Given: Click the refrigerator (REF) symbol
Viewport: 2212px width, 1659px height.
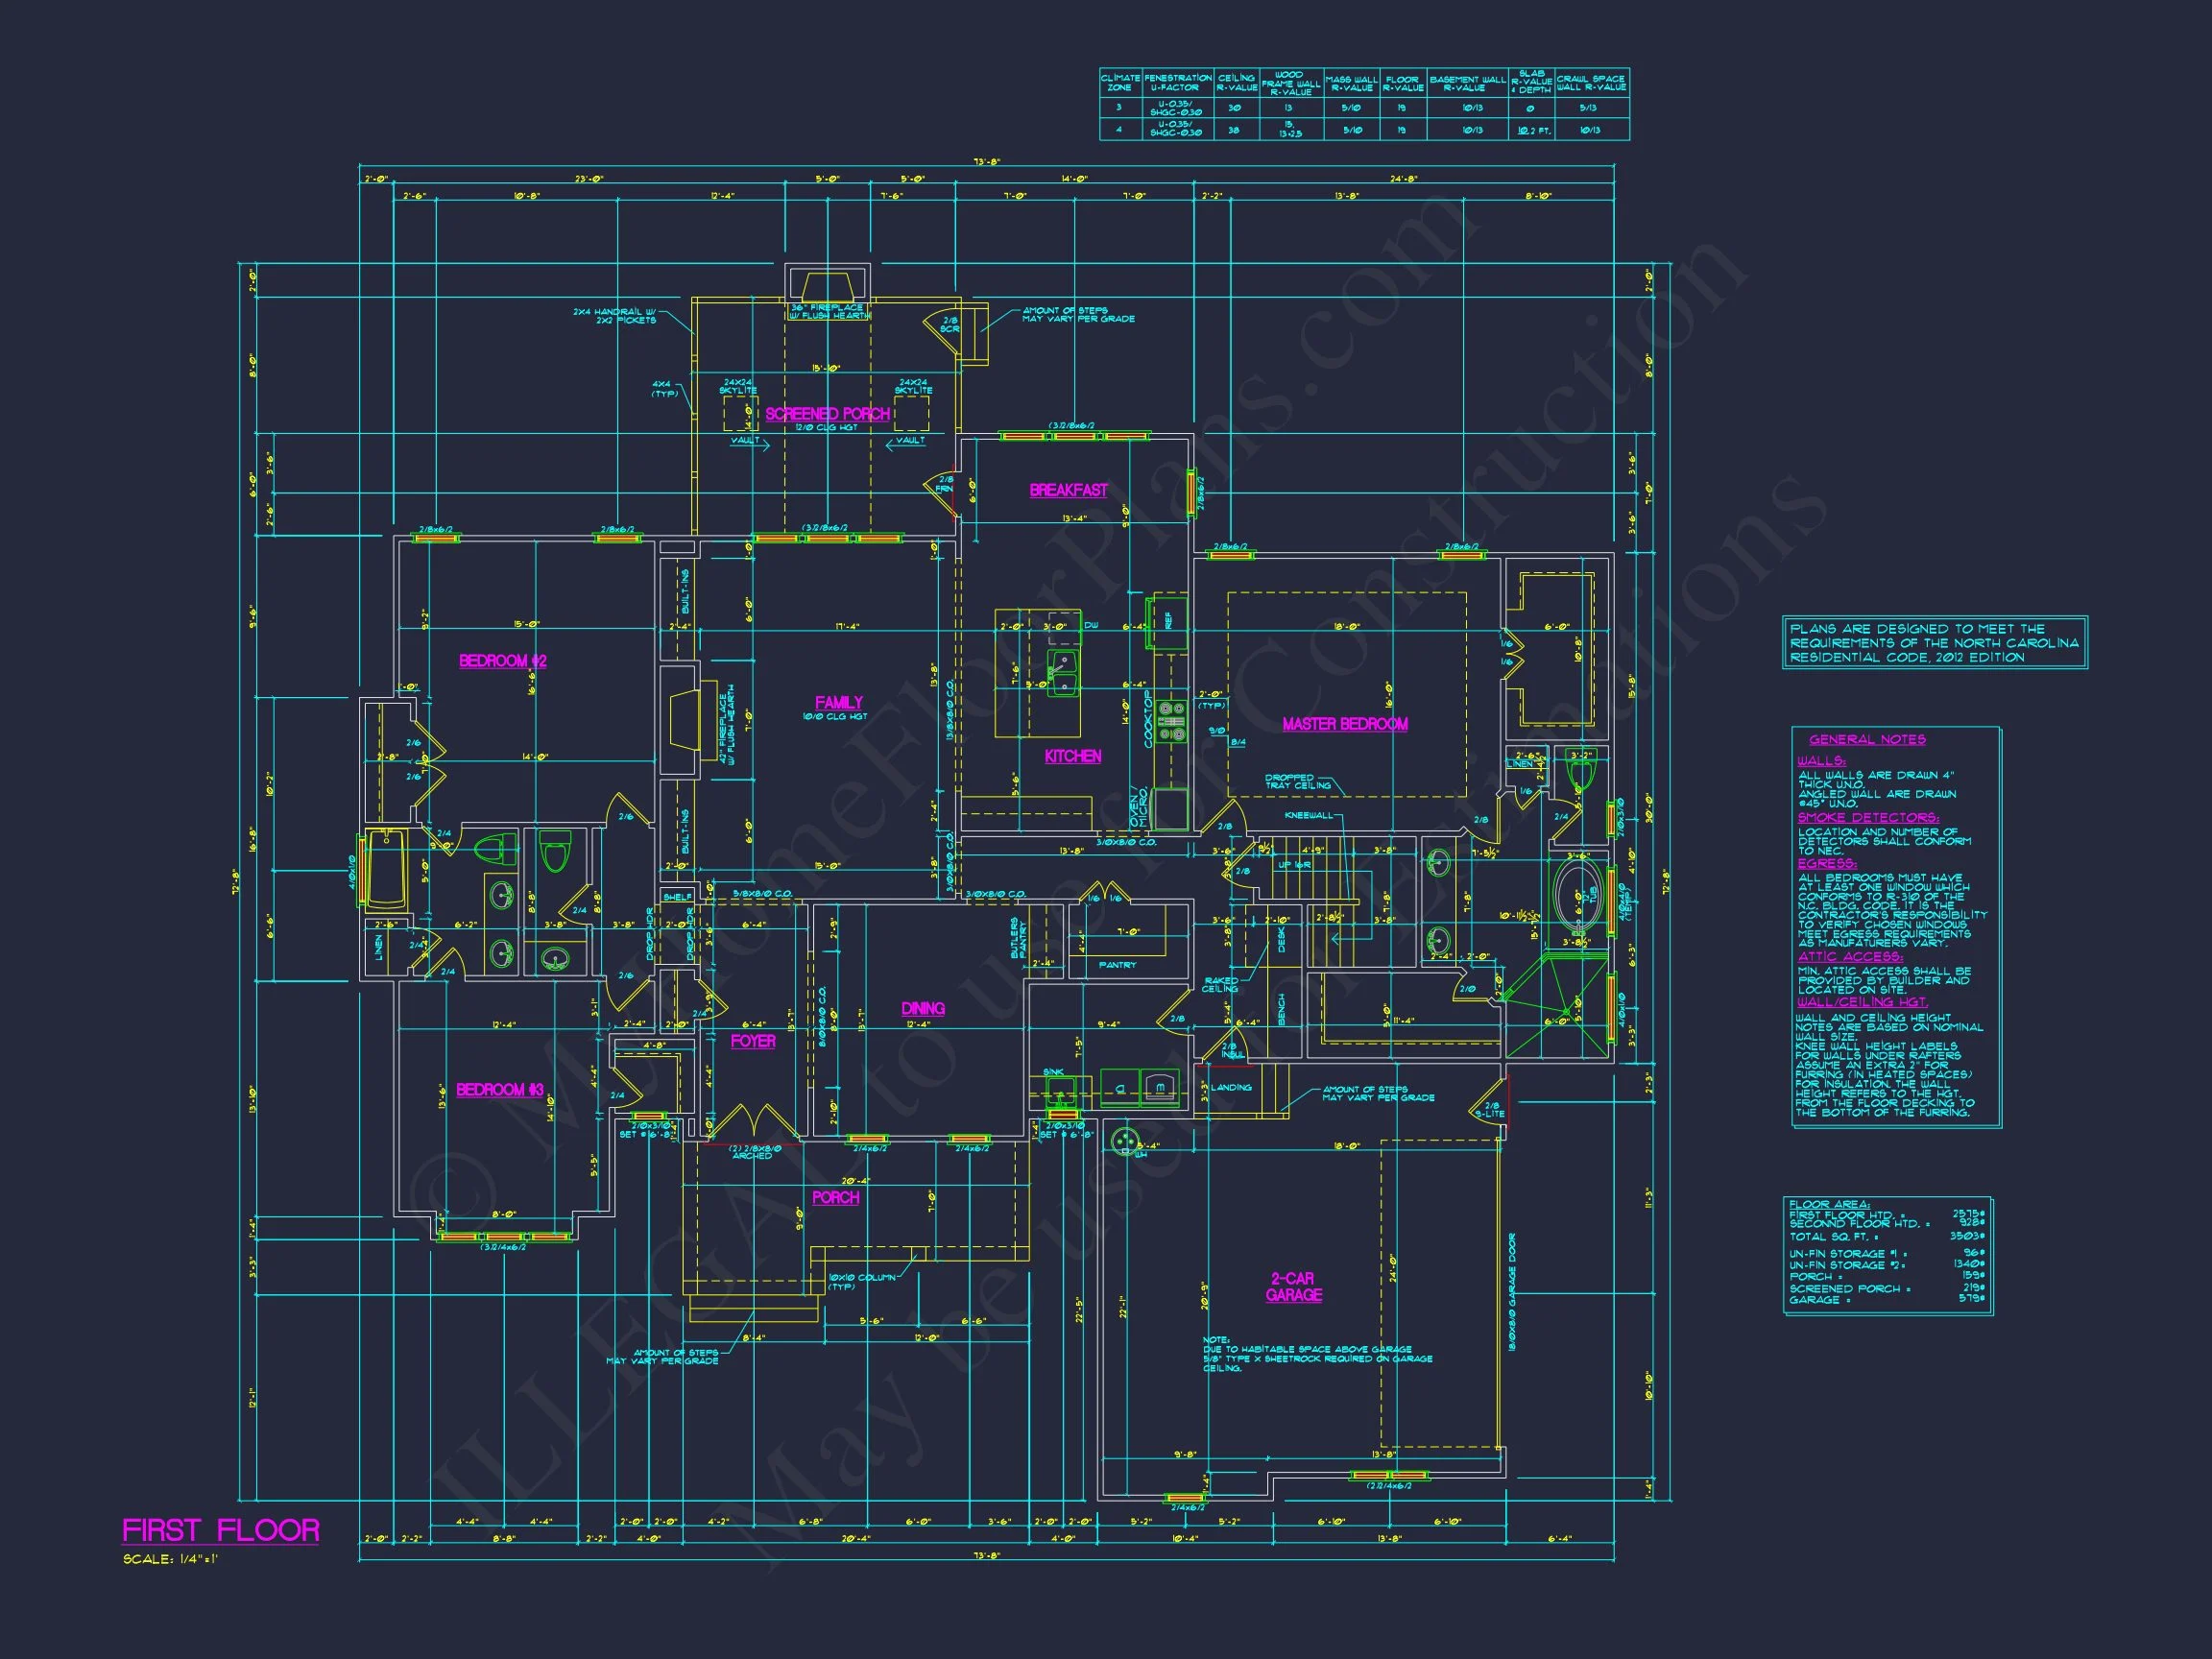Looking at the screenshot, I should (x=1168, y=620).
